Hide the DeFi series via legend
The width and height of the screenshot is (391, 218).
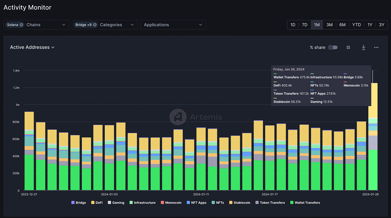(x=97, y=203)
